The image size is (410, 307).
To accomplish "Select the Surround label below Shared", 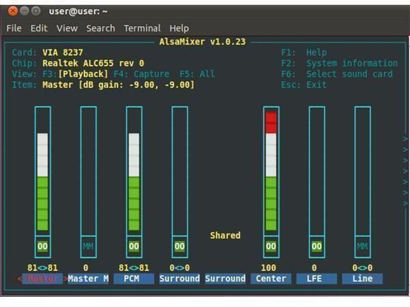I will [225, 279].
